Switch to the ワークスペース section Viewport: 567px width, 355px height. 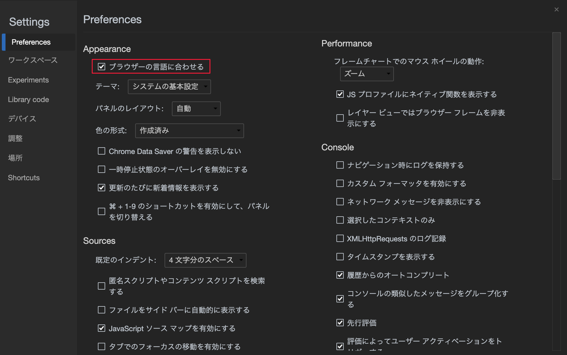point(33,60)
